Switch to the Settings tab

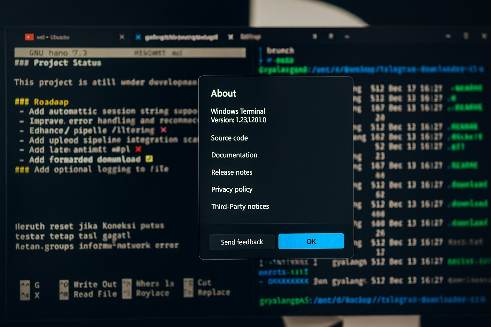coord(250,37)
